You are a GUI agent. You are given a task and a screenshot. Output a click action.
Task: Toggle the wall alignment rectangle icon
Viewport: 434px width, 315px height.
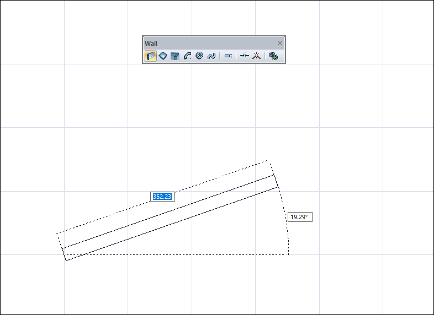[x=228, y=56]
